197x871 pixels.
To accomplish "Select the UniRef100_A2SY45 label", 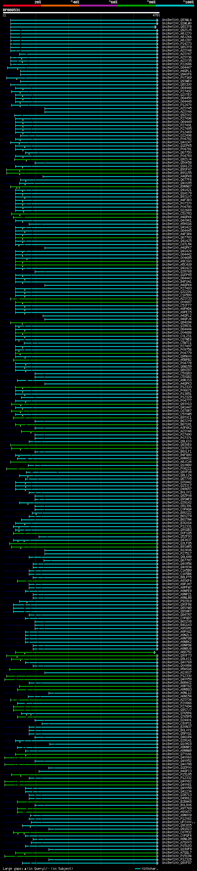I will [x=177, y=108].
